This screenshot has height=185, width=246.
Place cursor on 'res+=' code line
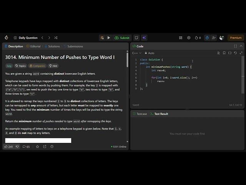161,81
